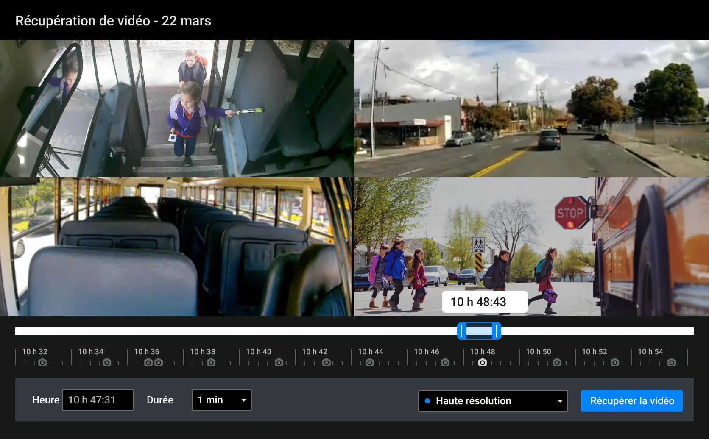This screenshot has height=439, width=709.
Task: Click the blue timeline scrubber handle
Action: pos(478,331)
